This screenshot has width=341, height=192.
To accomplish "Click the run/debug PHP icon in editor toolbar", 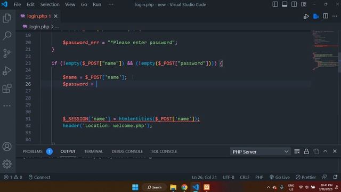I will coord(306,17).
